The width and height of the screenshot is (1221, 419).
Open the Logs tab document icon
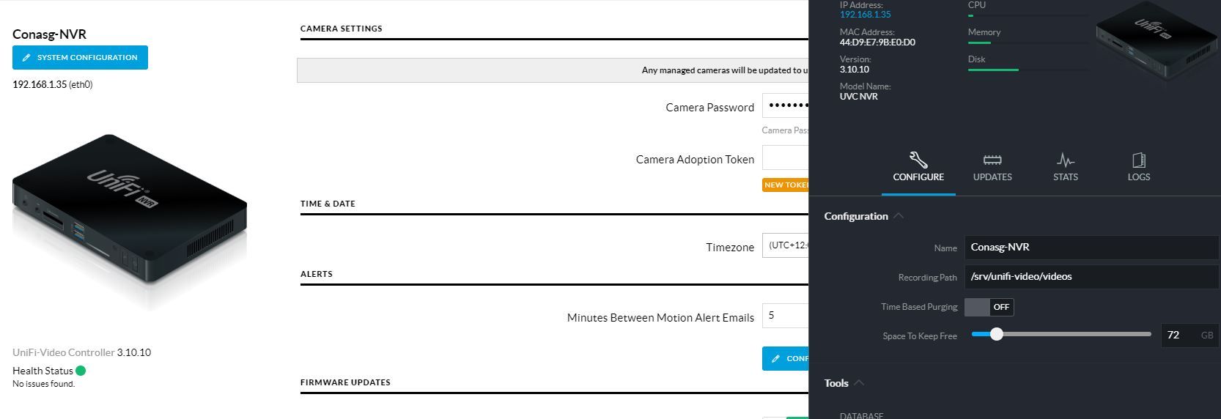[1139, 160]
